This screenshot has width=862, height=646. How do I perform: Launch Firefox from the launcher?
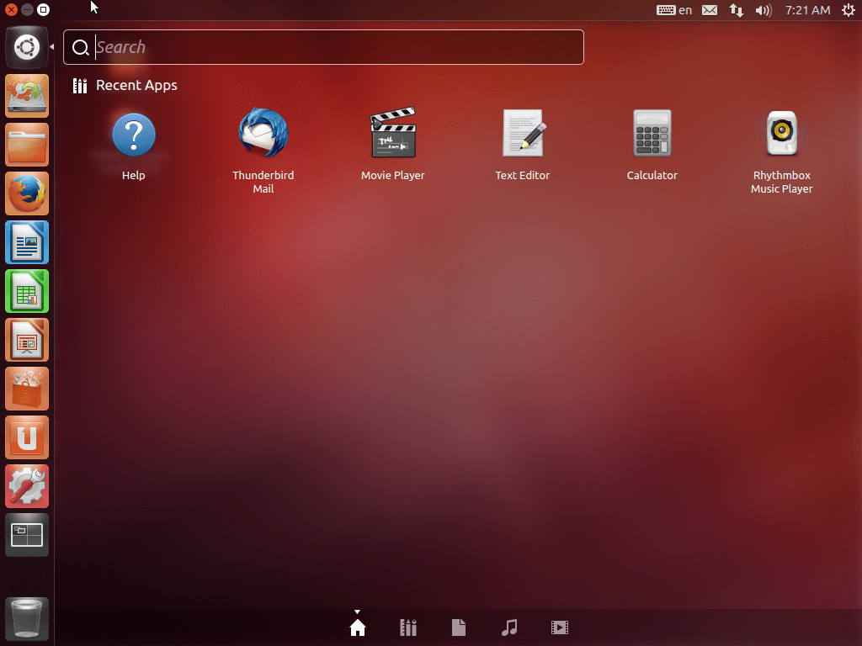coord(27,194)
